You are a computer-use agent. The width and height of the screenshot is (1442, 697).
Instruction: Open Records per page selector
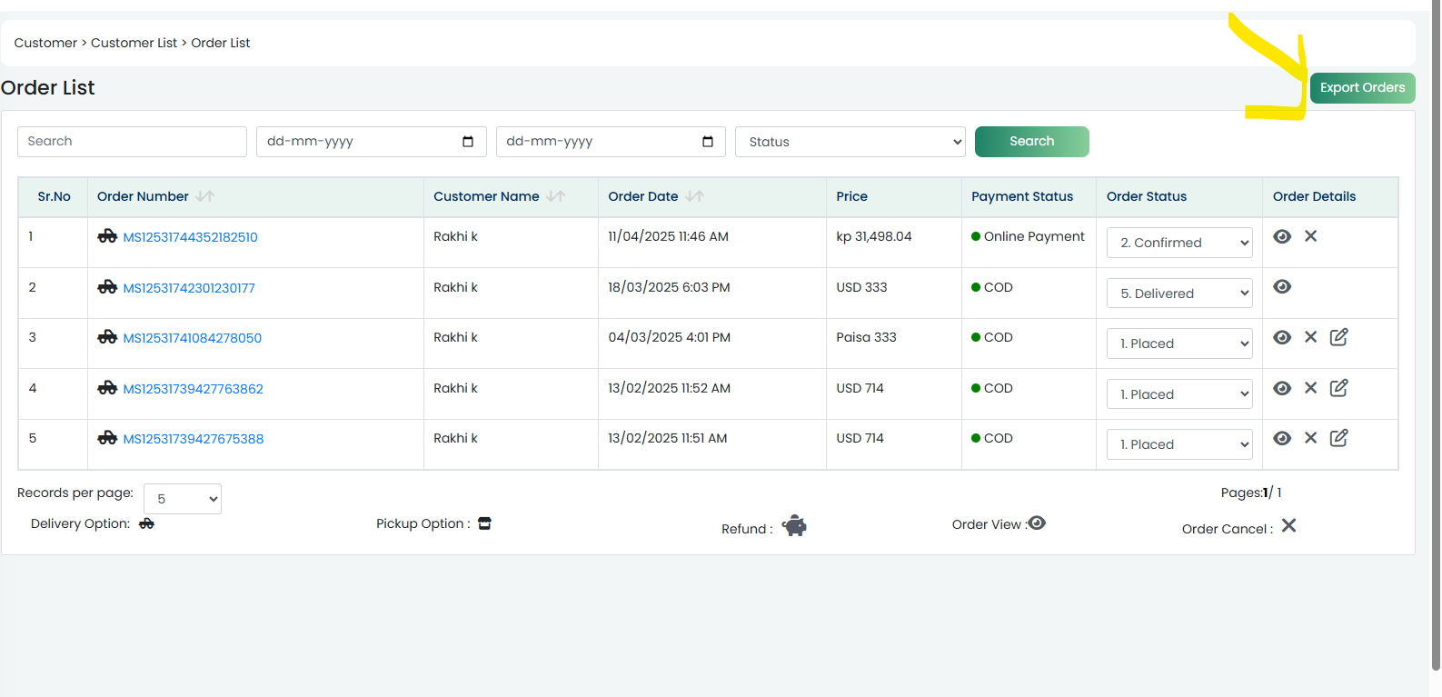[183, 499]
